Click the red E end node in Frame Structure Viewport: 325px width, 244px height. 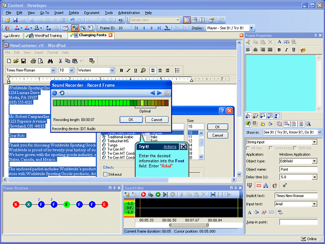tap(105, 204)
